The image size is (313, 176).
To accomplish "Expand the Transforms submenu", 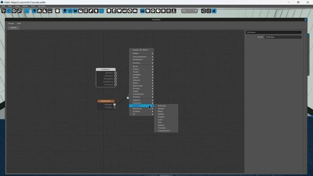I will click(x=141, y=94).
